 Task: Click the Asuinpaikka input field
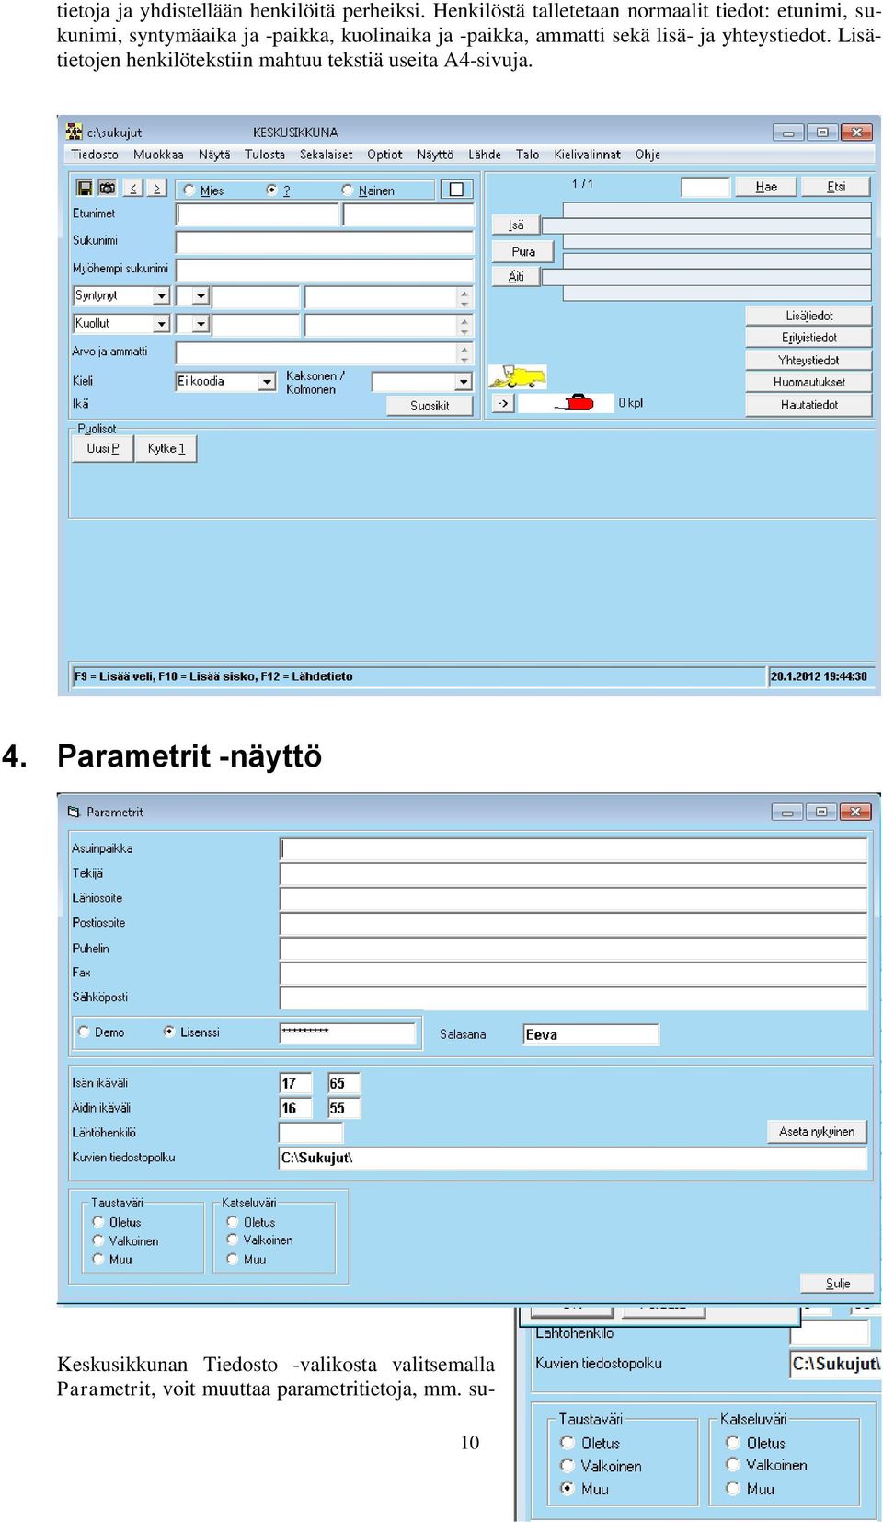[573, 849]
